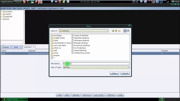Viewport: 180px width, 101px height.
Task: Sort listeners by the migrate column
Action: (x=170, y=50)
